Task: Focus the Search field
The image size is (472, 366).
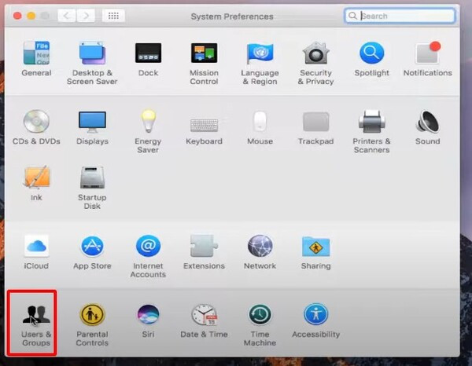Action: point(400,16)
